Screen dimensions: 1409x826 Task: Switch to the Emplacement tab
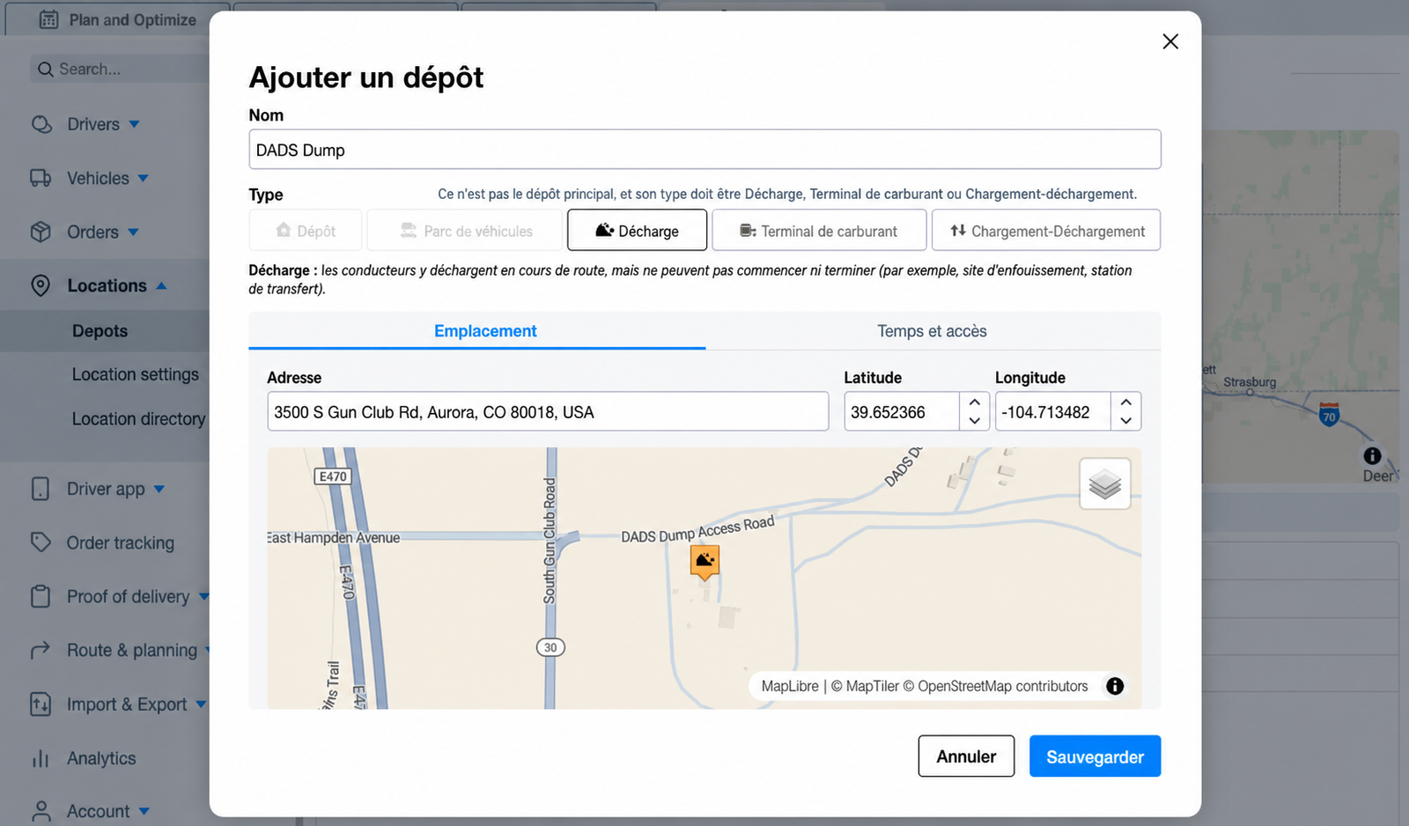(x=477, y=331)
